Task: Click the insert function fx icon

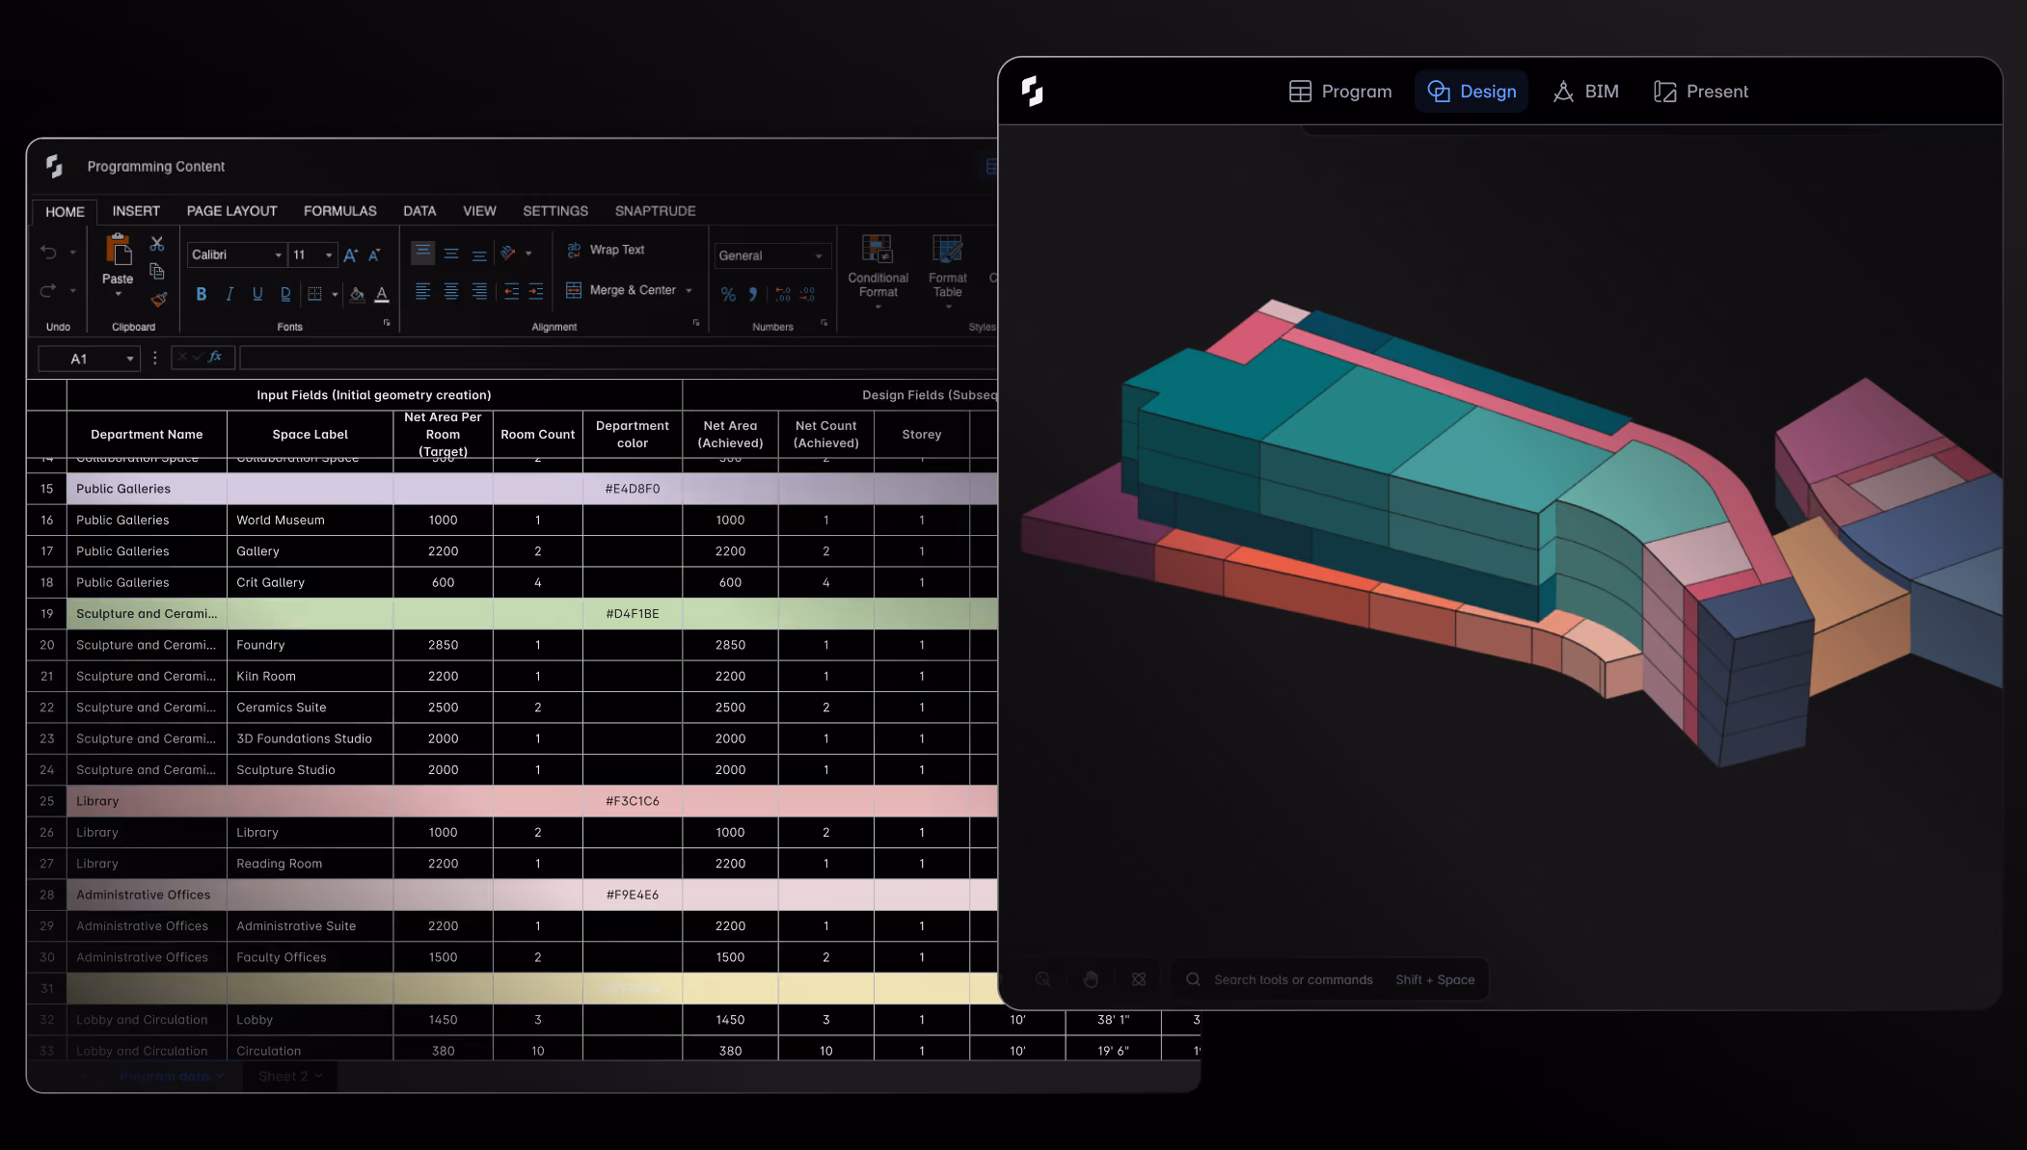Action: 215,357
